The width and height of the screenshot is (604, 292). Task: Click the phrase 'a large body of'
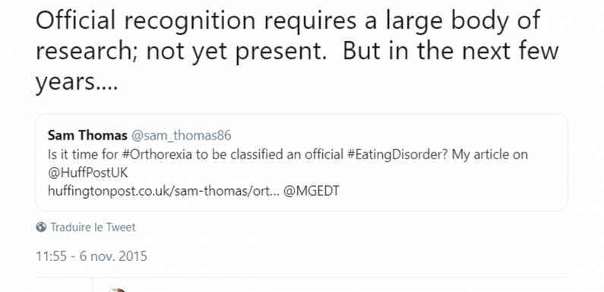point(453,20)
